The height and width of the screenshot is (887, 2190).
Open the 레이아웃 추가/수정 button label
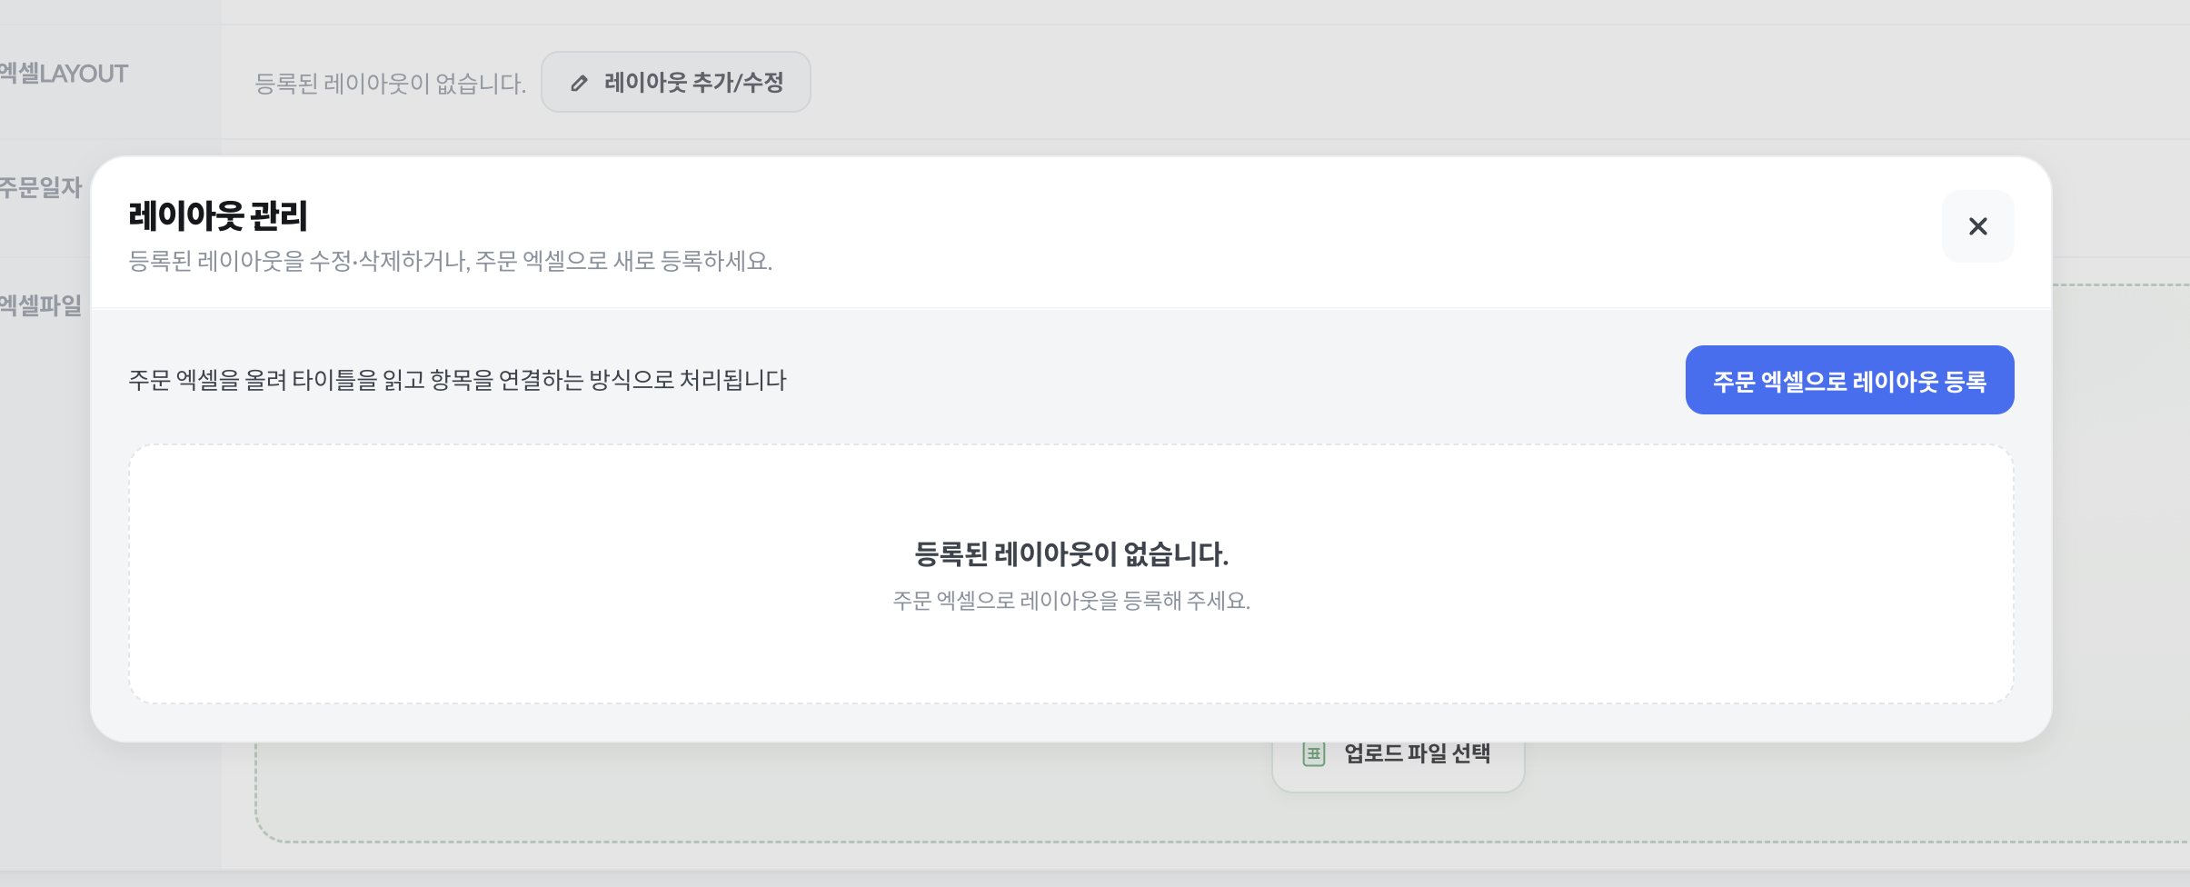pos(693,83)
